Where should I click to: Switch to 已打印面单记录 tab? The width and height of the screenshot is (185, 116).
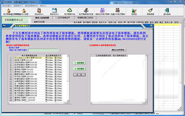64,18
